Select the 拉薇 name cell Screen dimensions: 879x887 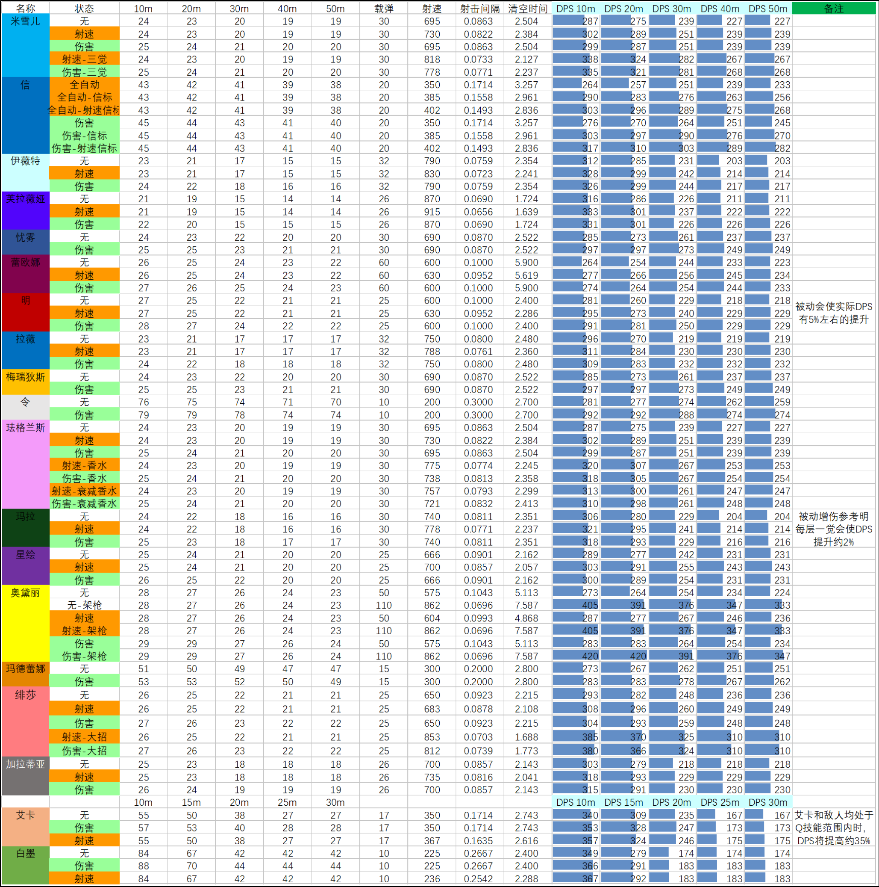pos(25,350)
